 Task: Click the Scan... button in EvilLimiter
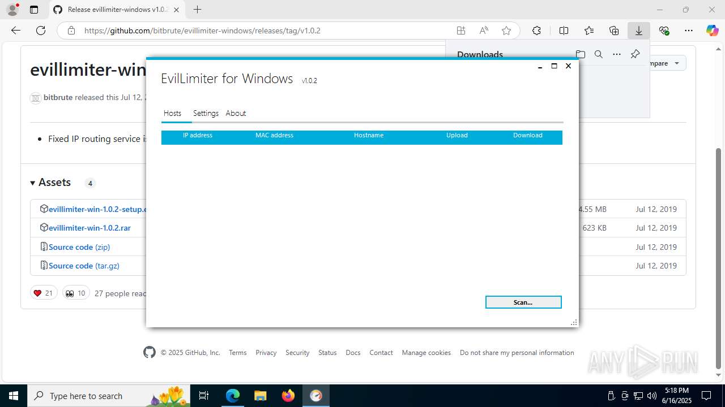tap(523, 302)
